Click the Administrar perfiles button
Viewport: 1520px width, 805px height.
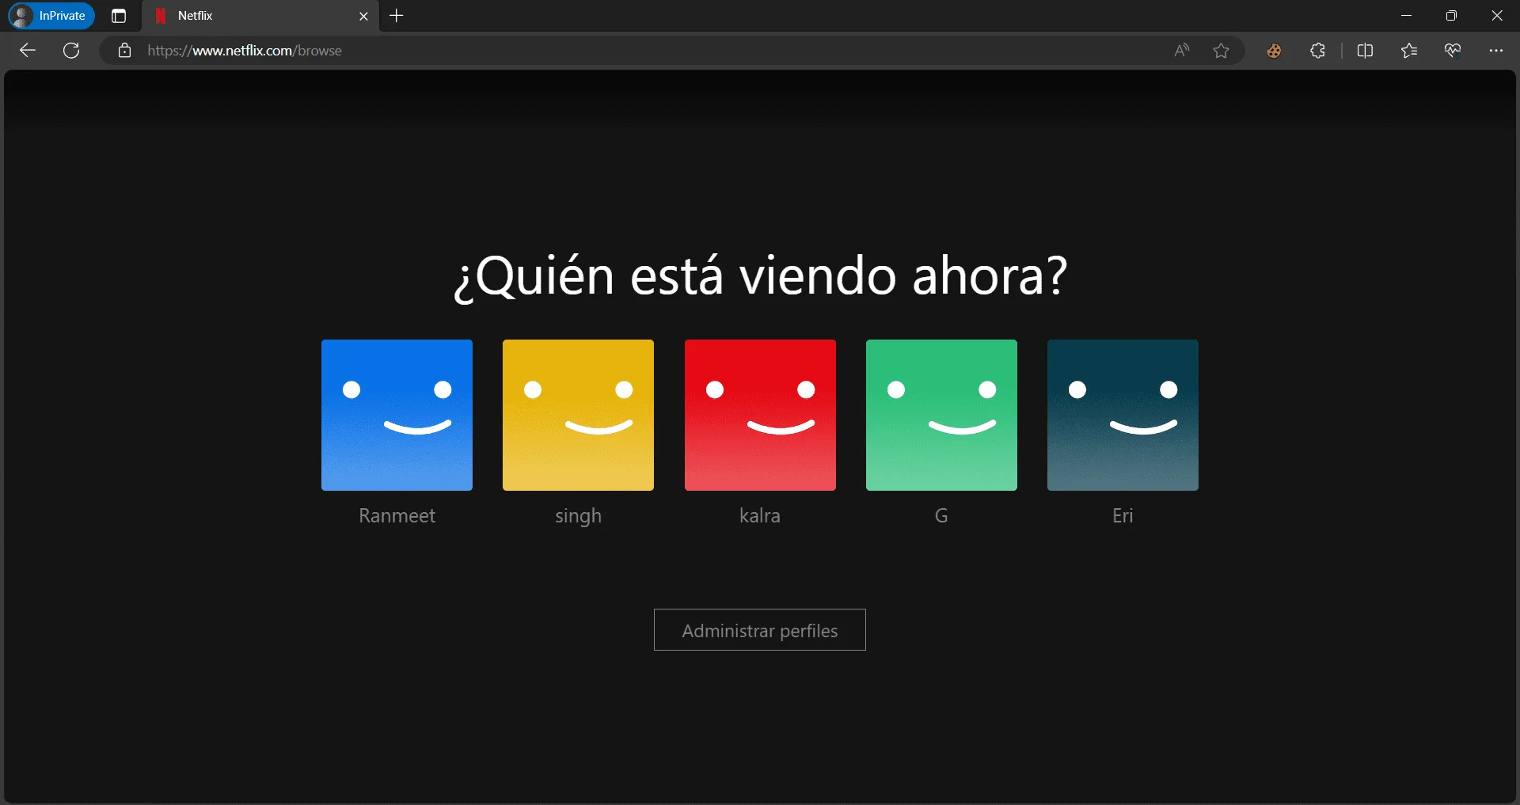click(760, 630)
